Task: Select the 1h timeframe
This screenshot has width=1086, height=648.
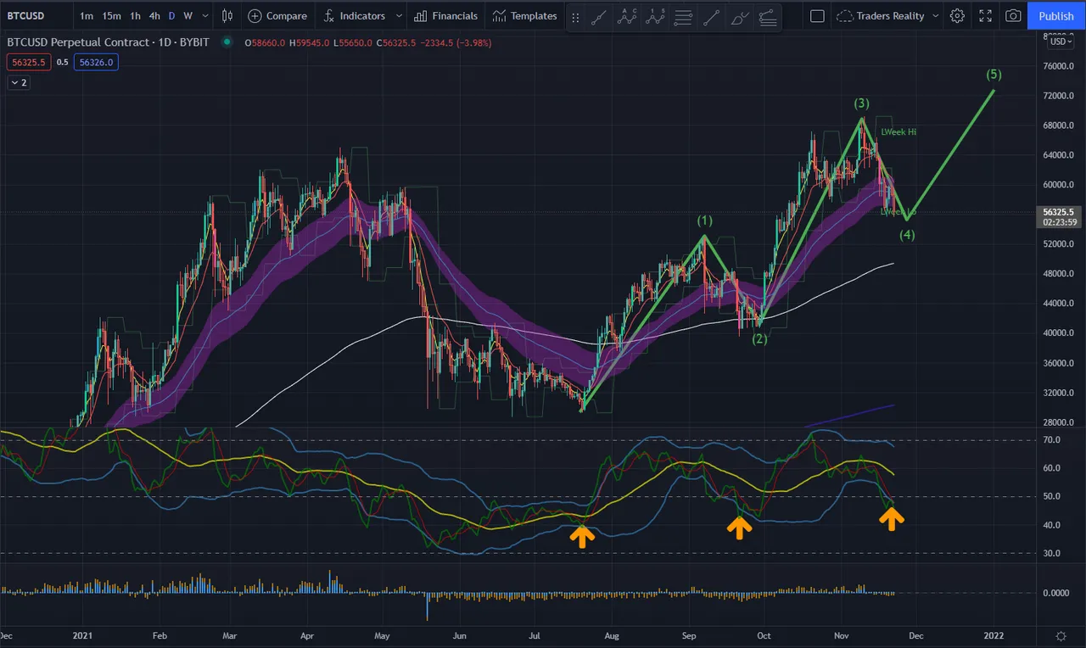Action: click(135, 15)
